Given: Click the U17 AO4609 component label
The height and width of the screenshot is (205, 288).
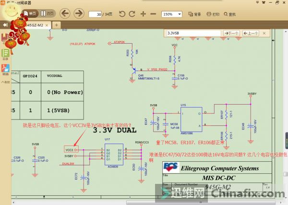Looking at the screenshot, I should point(113,167).
